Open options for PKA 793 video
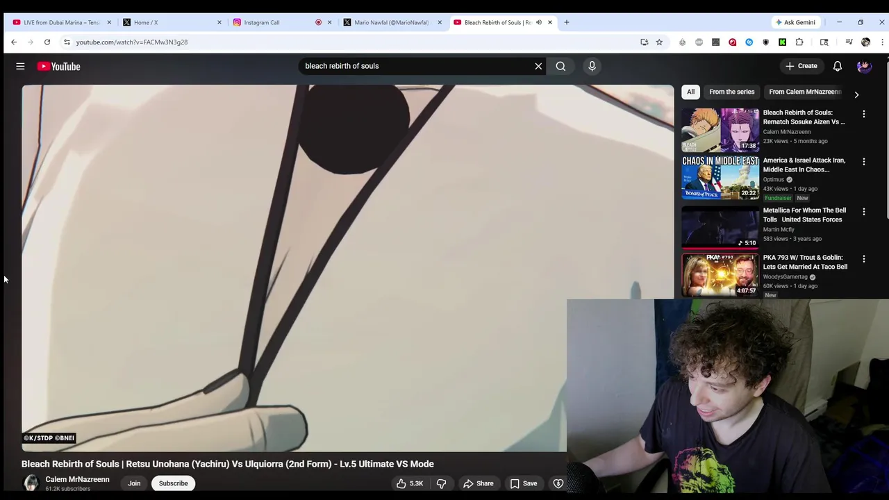Viewport: 889px width, 500px height. (864, 258)
